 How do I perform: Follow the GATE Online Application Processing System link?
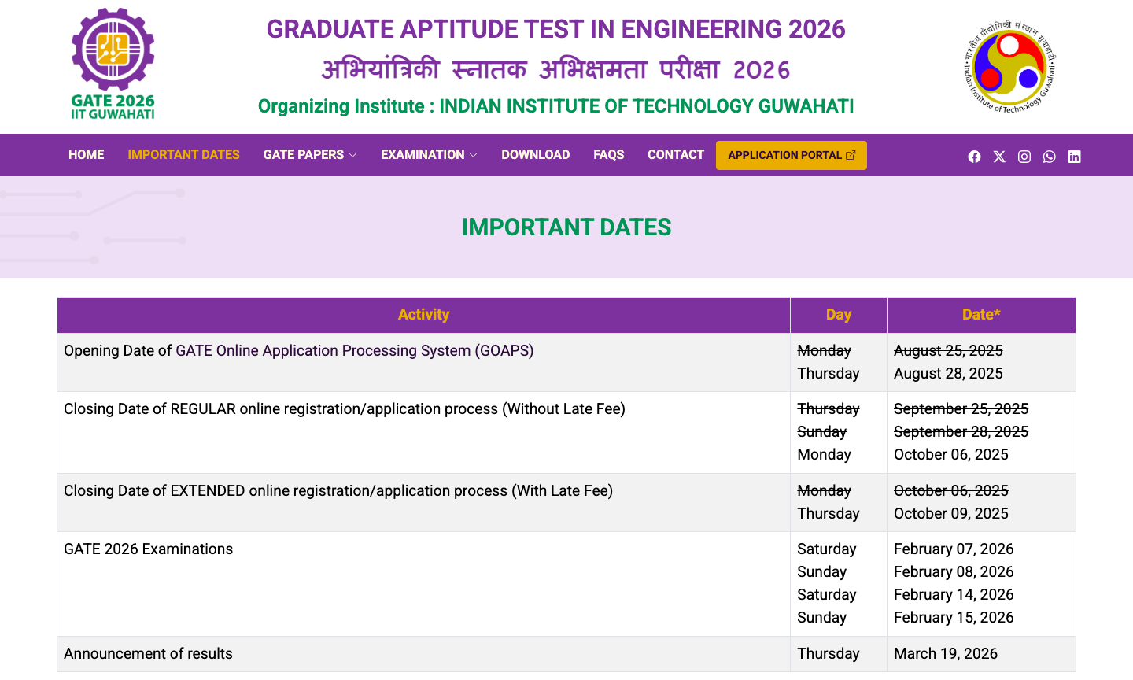click(x=354, y=351)
